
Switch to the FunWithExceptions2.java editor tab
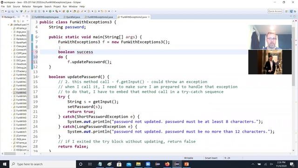[99, 17]
